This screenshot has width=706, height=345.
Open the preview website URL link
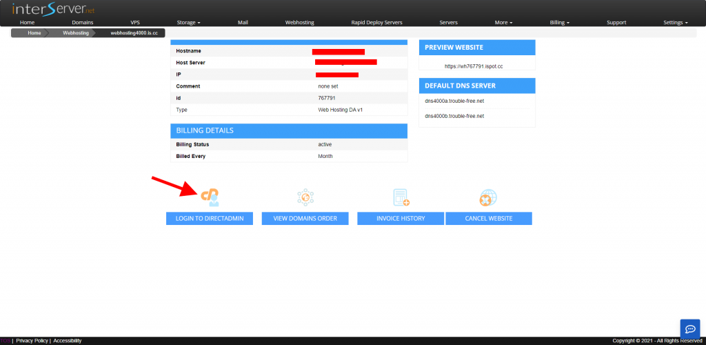474,66
